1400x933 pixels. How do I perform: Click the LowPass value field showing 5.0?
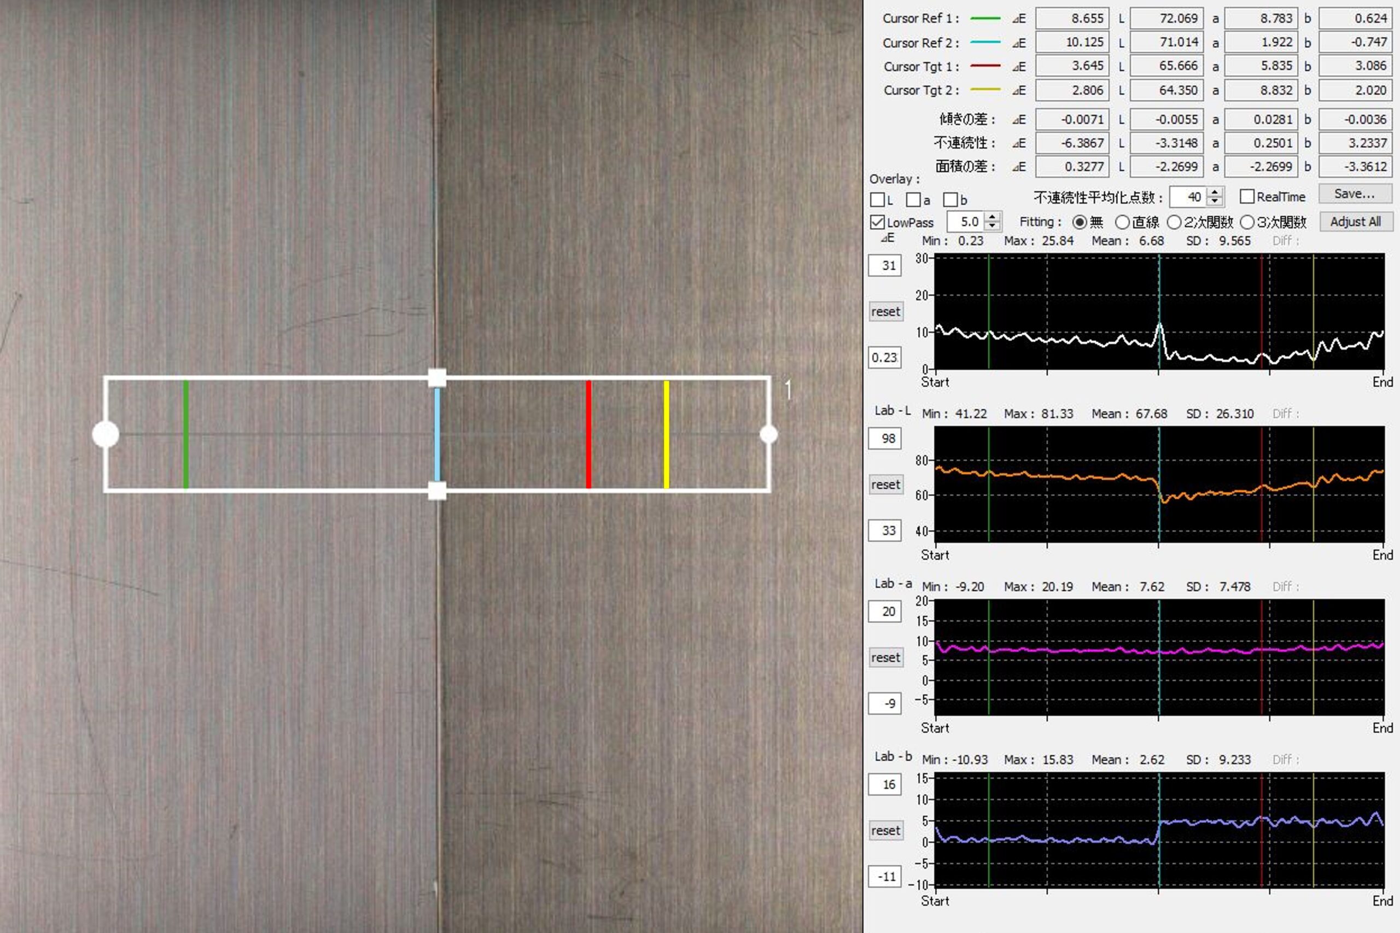(966, 222)
